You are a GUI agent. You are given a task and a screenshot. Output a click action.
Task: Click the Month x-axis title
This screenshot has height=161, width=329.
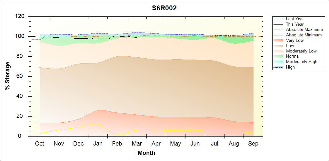[146, 153]
